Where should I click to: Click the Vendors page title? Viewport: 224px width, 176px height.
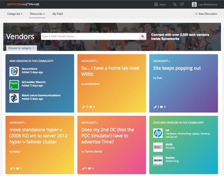coord(20,36)
